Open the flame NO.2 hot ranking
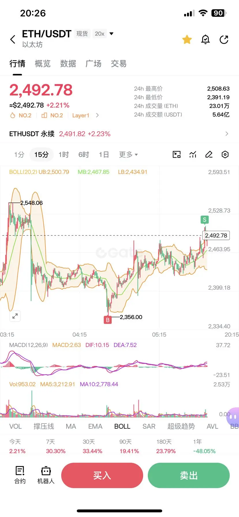The width and height of the screenshot is (239, 517). (21, 115)
